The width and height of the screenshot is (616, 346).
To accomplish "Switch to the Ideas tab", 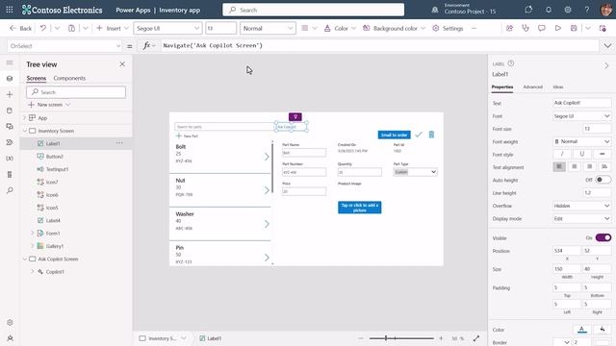I will pos(558,86).
